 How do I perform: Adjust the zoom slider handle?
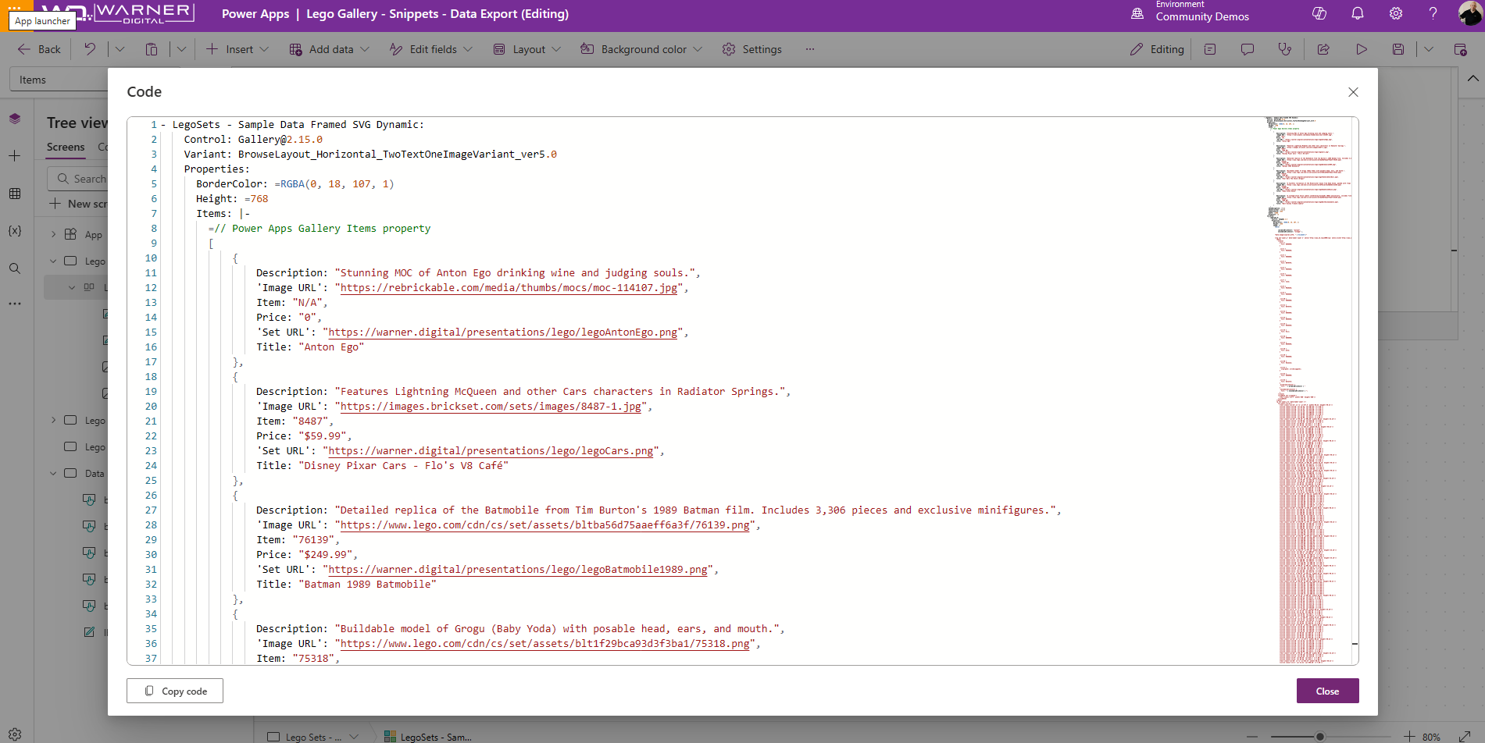pos(1319,737)
